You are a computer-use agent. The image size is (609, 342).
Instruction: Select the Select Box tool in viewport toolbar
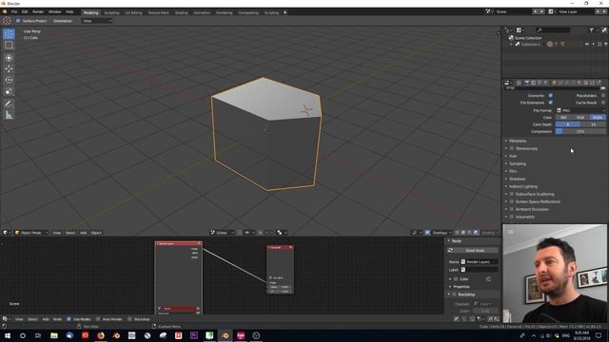click(9, 46)
